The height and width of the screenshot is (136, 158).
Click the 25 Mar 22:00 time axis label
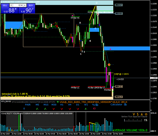[16, 134]
